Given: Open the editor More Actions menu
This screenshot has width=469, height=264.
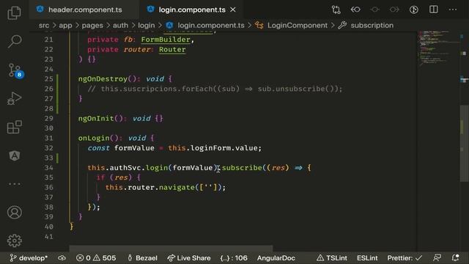Looking at the screenshot, I should 453,10.
